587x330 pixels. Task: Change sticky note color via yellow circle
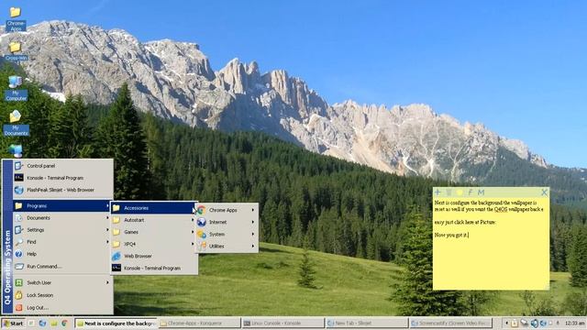(x=460, y=192)
